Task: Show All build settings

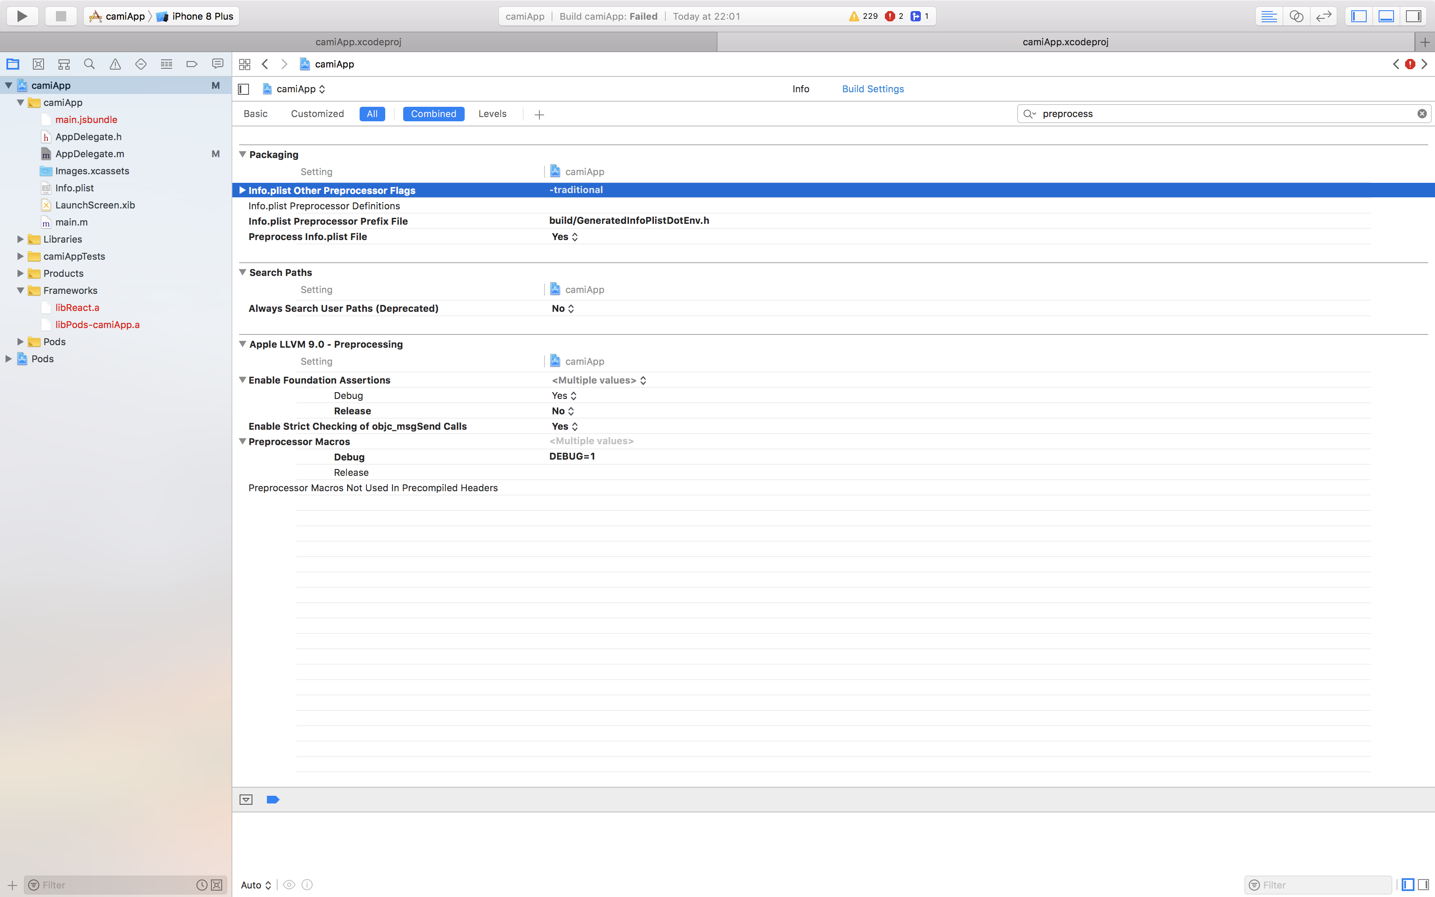Action: [x=372, y=114]
